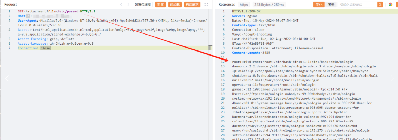398x140 pixels.
Task: Click the orange search icon in Responses
Action: (380, 5)
